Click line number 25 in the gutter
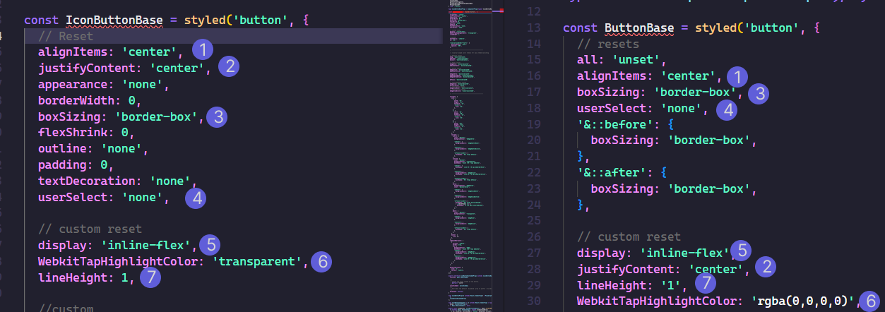 coord(534,221)
